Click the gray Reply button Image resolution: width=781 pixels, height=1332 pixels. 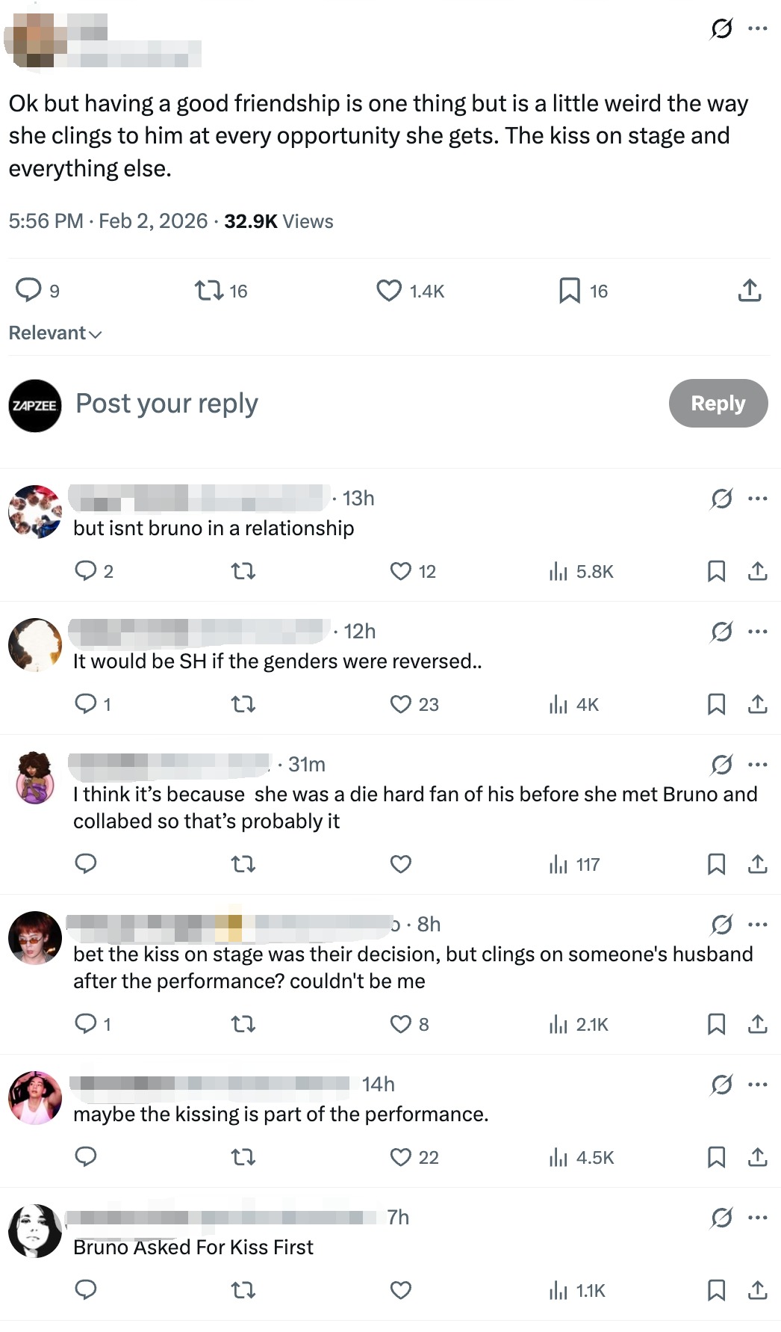point(718,404)
